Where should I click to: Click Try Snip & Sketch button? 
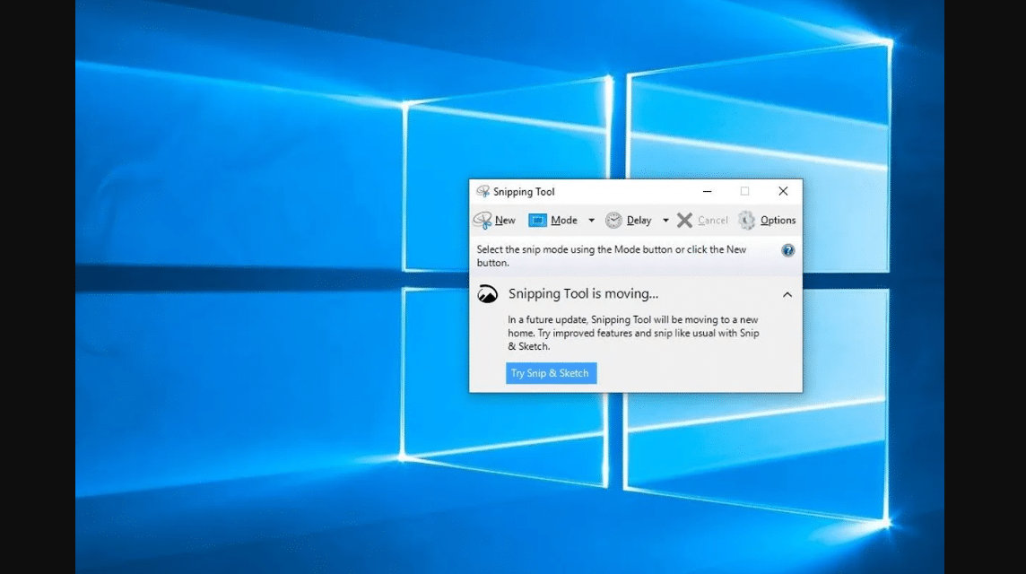(551, 373)
